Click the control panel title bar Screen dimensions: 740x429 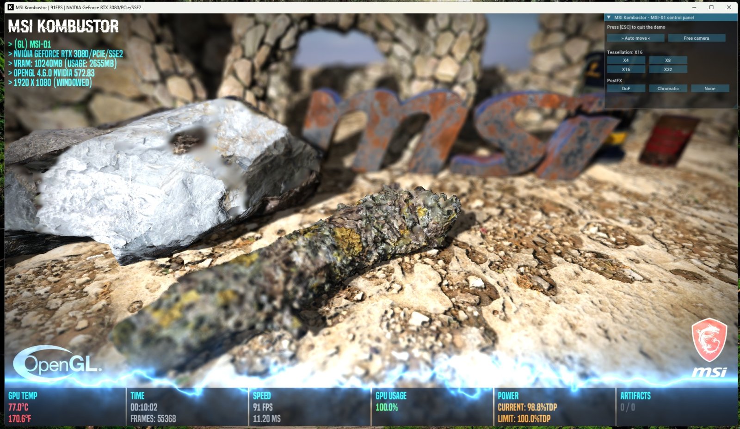coord(671,17)
